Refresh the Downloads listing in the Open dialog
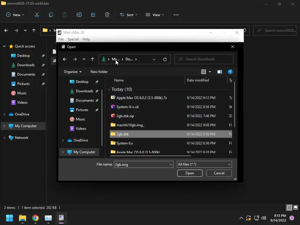 click(165, 59)
